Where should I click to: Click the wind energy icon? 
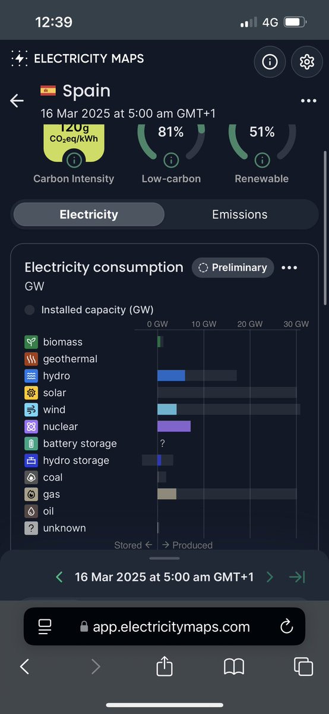pos(31,409)
